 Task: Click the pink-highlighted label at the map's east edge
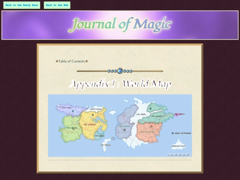click(x=180, y=114)
